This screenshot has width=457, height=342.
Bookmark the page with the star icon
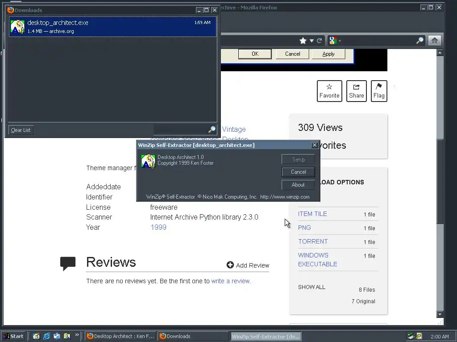click(303, 41)
